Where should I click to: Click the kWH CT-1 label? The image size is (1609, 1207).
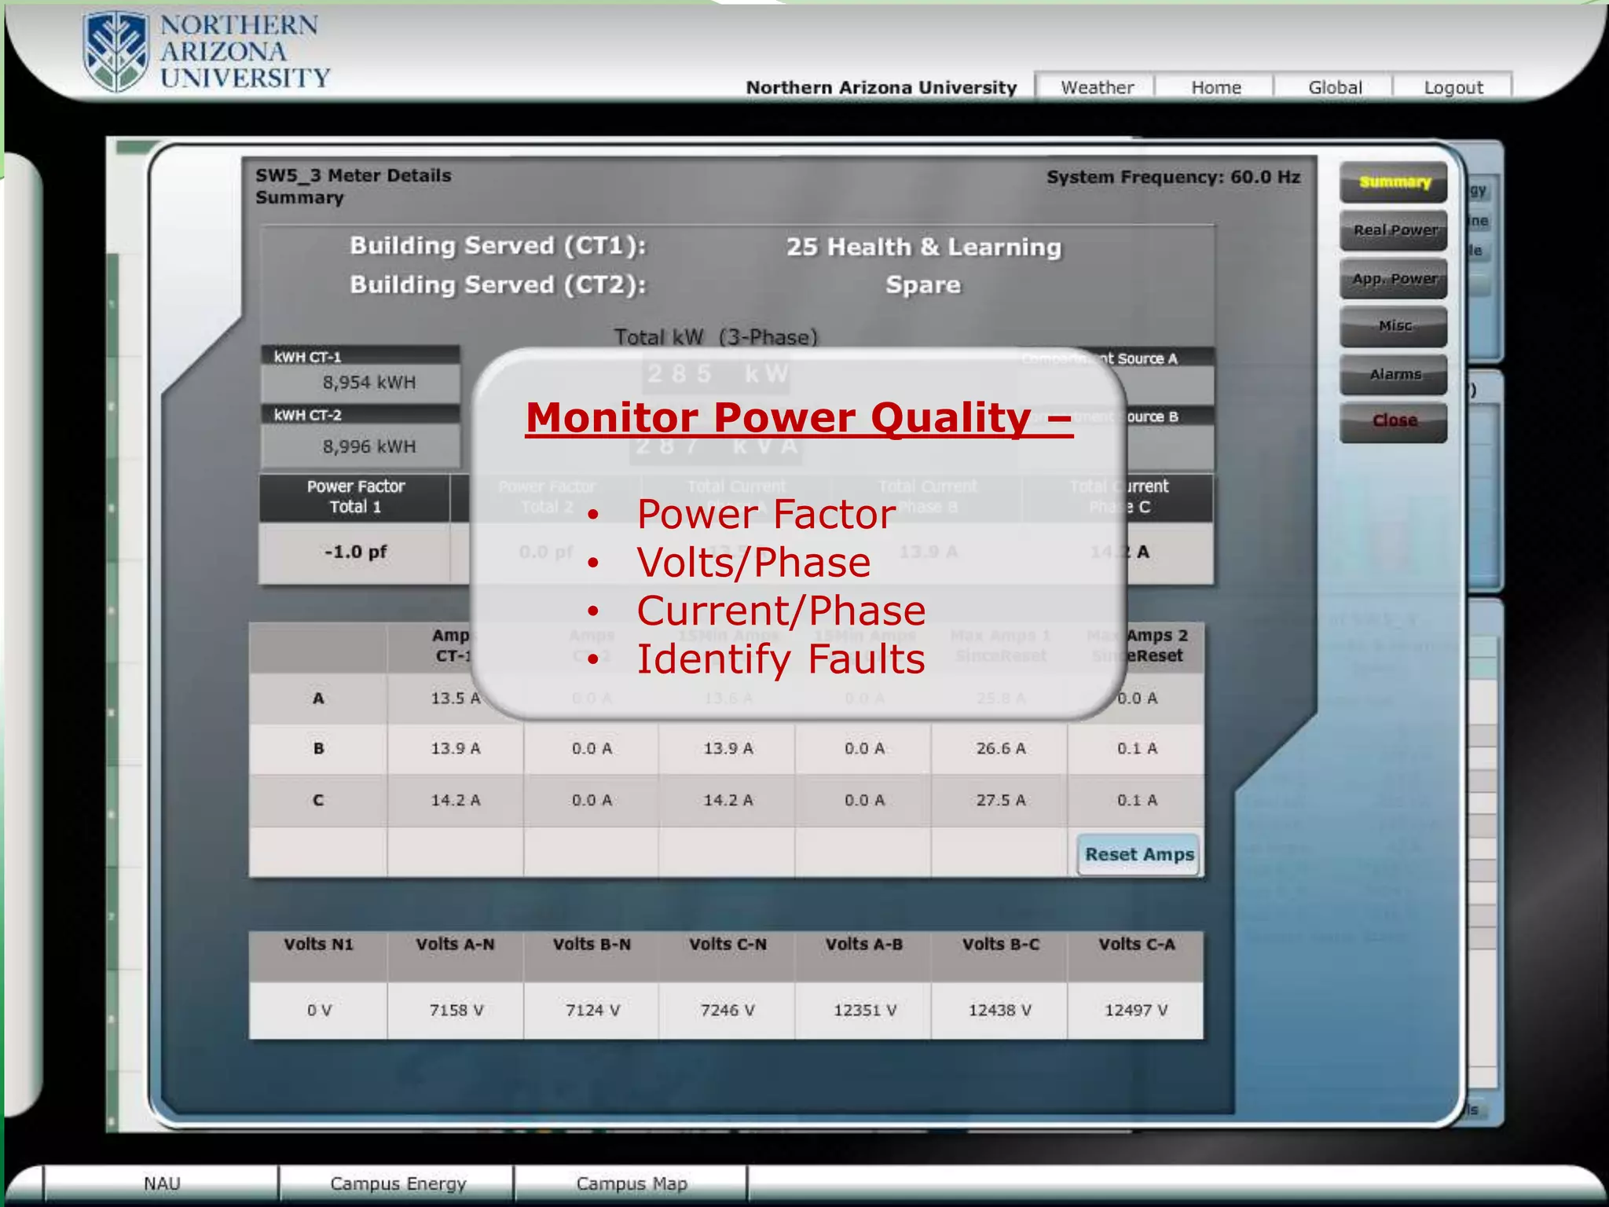tap(307, 357)
